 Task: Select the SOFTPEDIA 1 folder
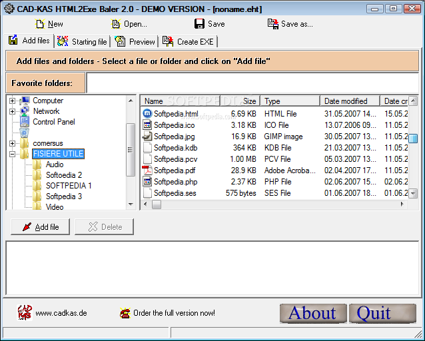coord(69,186)
